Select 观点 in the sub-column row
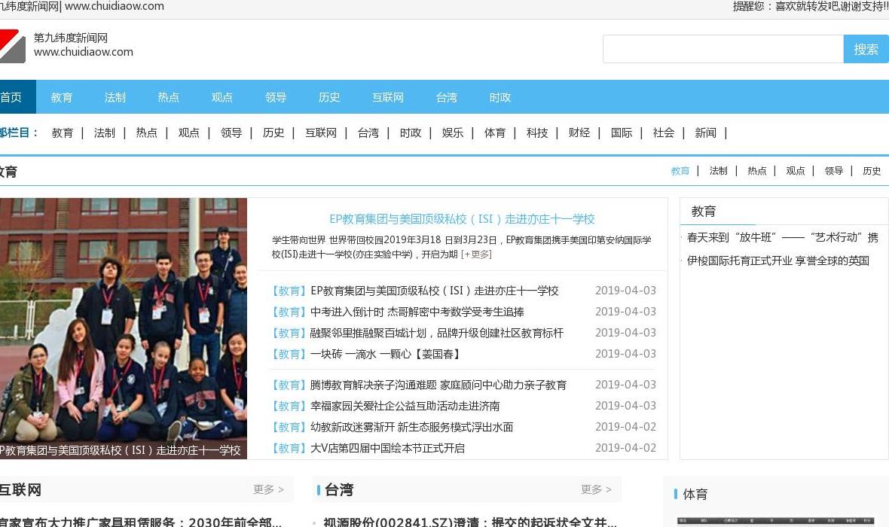This screenshot has width=889, height=527. [189, 133]
